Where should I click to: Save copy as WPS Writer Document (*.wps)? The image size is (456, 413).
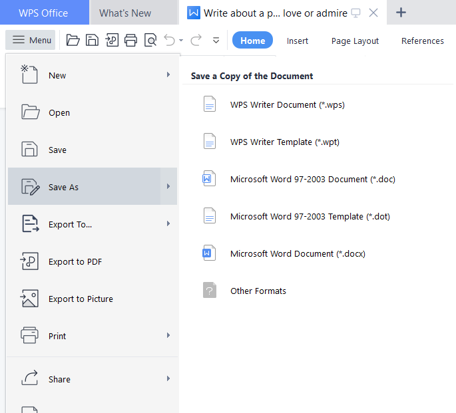click(x=287, y=104)
